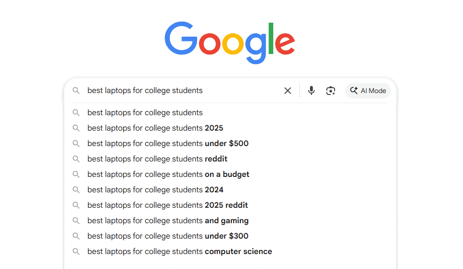Image resolution: width=463 pixels, height=269 pixels.
Task: Click the search icon beside "and gaming" suggestion
Action: [x=76, y=221]
